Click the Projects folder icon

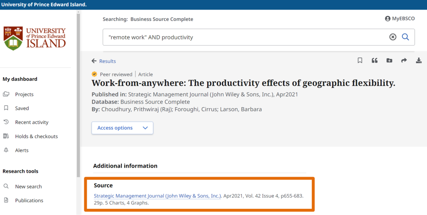6,94
